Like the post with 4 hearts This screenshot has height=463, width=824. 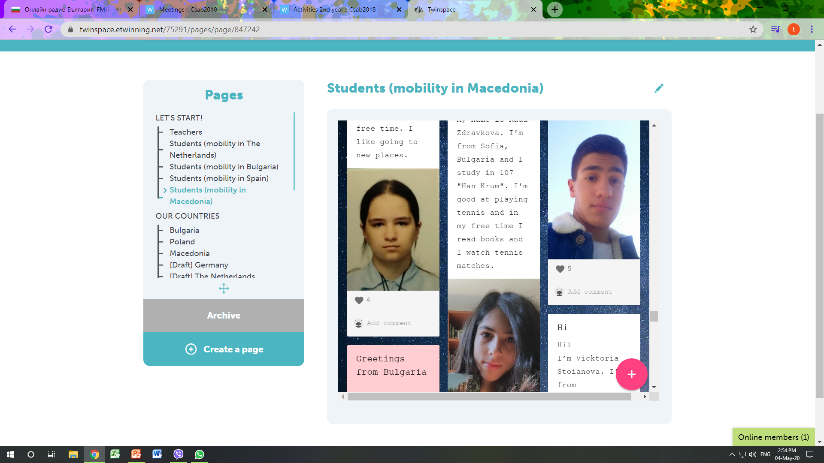tap(359, 301)
